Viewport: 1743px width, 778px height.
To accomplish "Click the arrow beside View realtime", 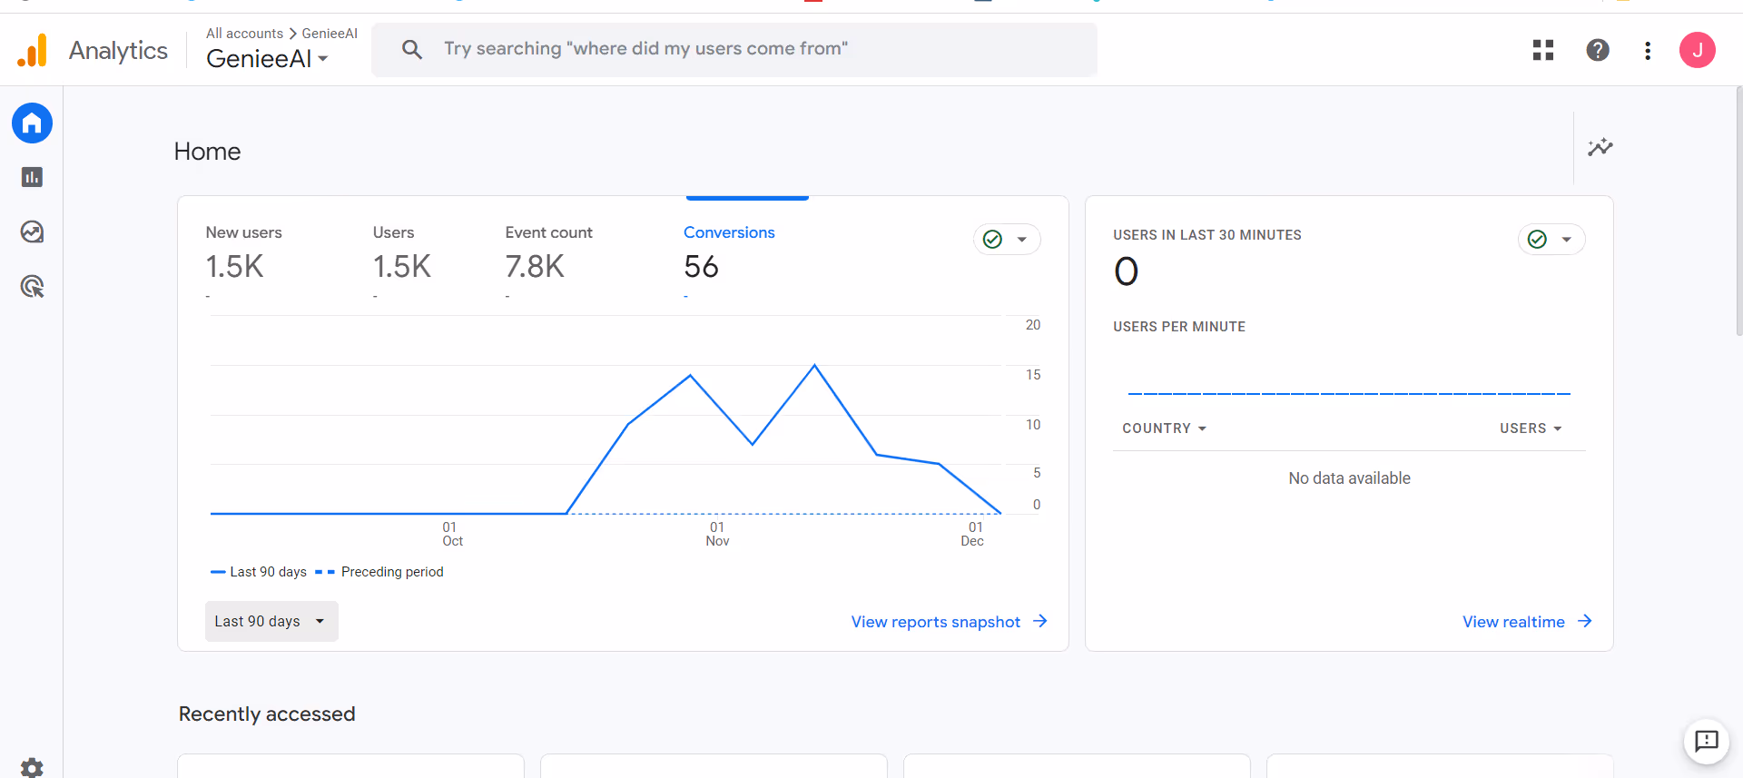I will coord(1585,621).
